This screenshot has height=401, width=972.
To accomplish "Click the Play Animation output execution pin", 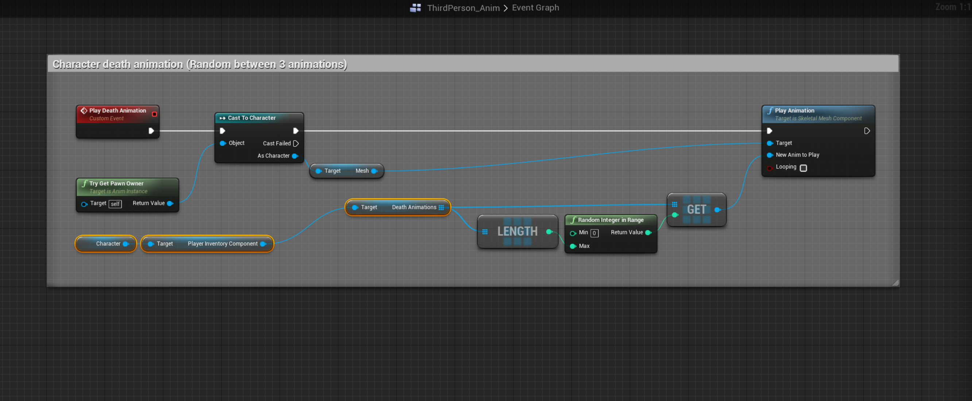I will coord(867,131).
